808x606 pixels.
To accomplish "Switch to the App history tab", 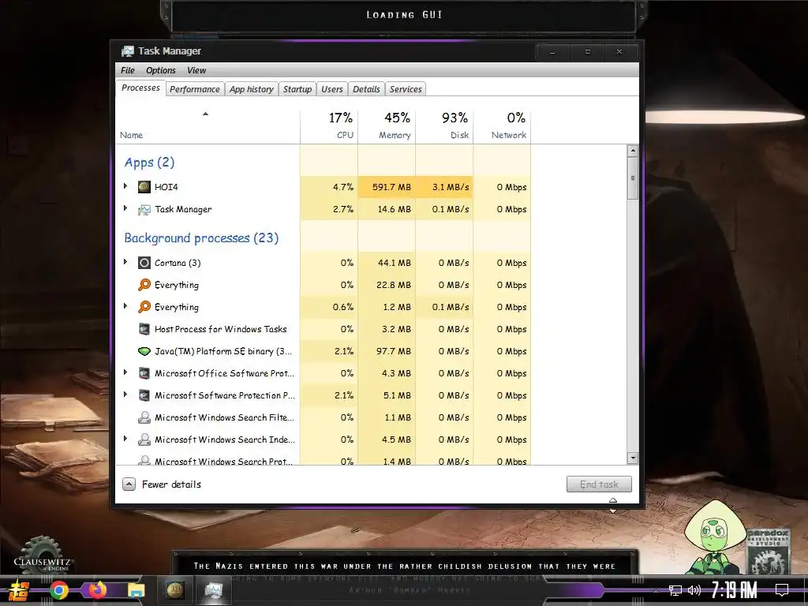I will pos(252,89).
